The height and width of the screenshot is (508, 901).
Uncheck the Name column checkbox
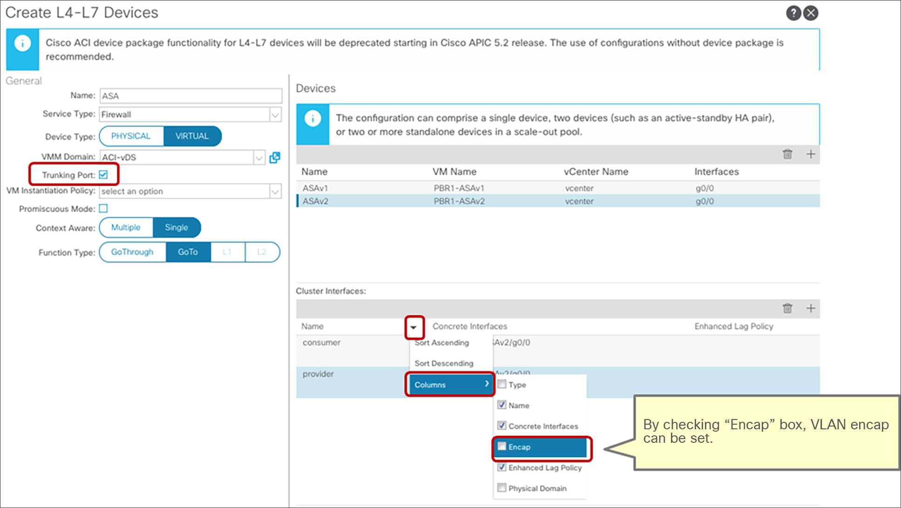click(x=501, y=405)
